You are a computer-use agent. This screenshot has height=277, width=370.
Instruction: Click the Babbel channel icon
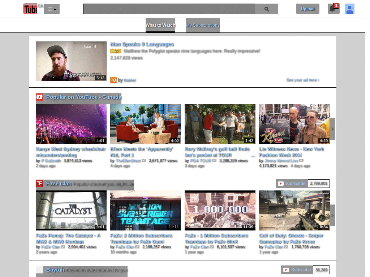click(x=113, y=80)
